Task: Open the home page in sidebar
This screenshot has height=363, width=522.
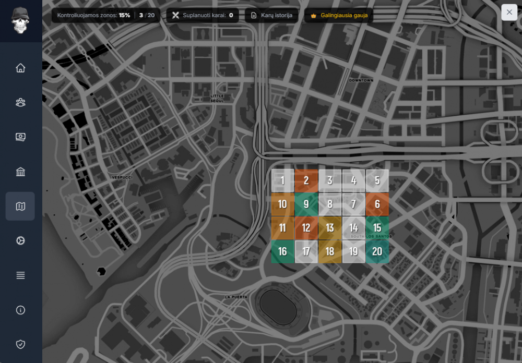Action: [20, 68]
